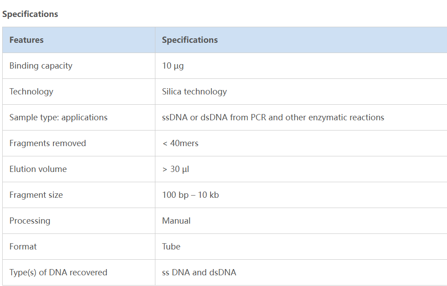Click the Sample type: applications label

[x=58, y=117]
